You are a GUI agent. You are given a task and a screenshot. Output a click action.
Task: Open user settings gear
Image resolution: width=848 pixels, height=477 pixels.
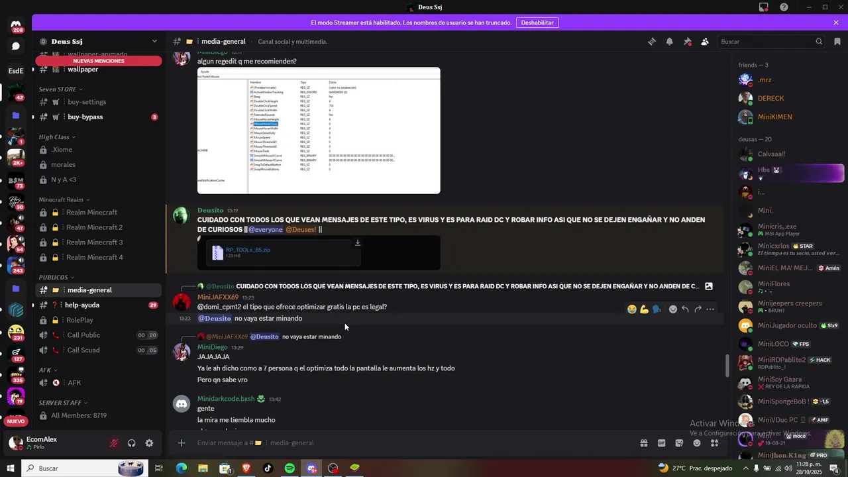click(149, 443)
